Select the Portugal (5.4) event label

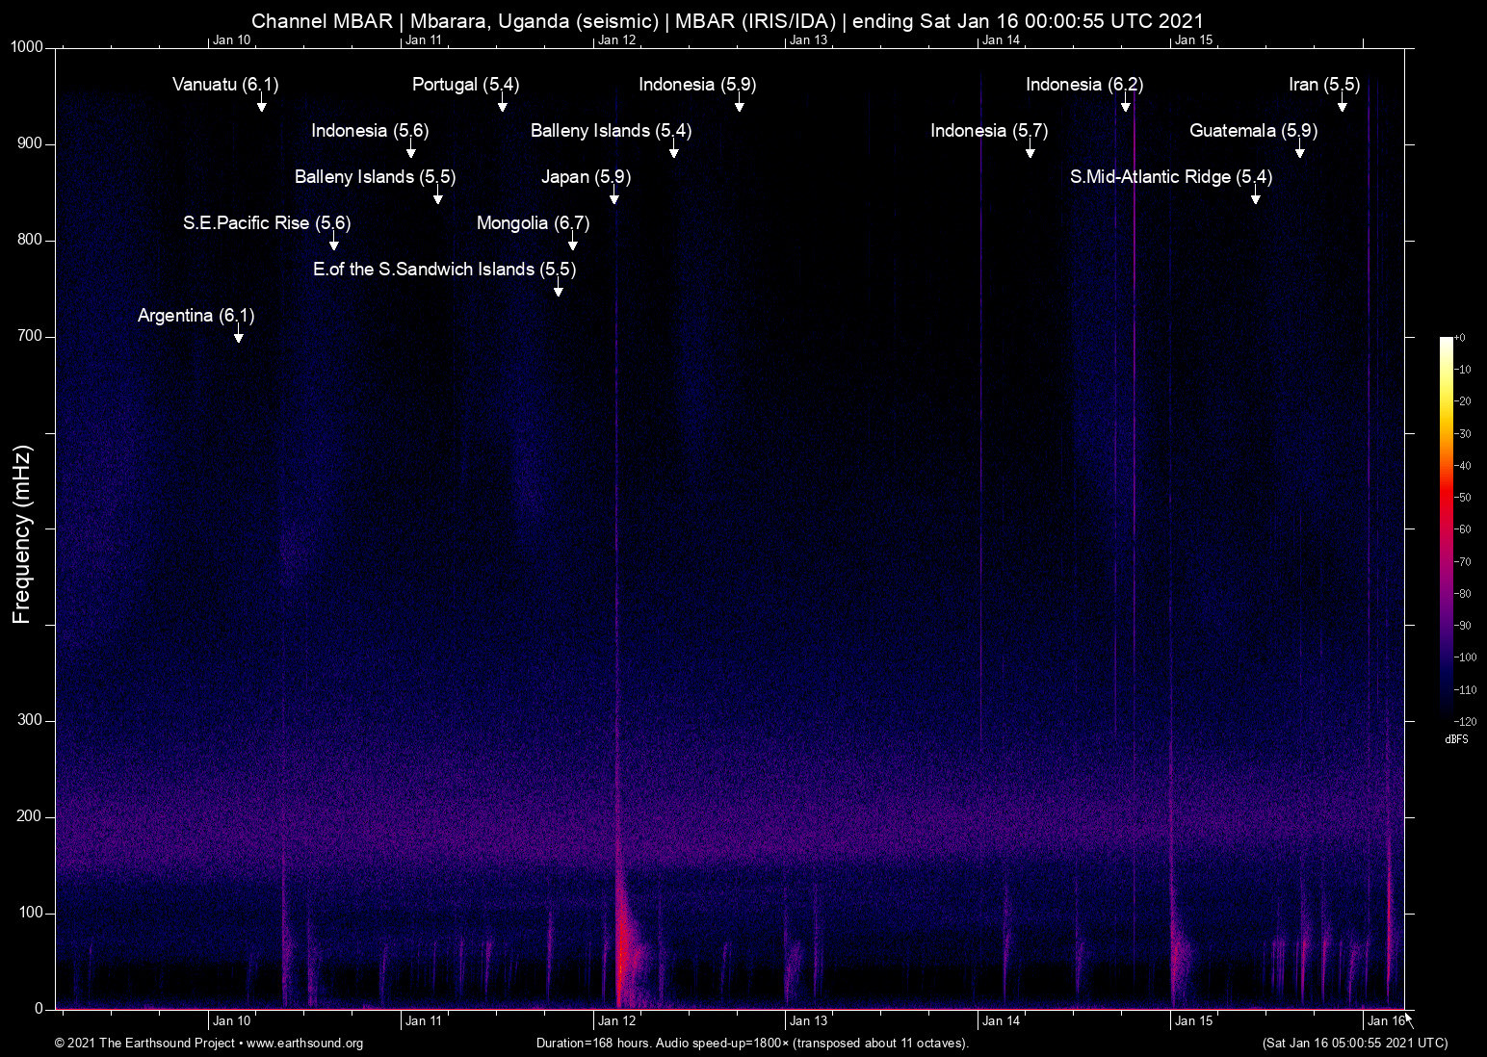(465, 85)
